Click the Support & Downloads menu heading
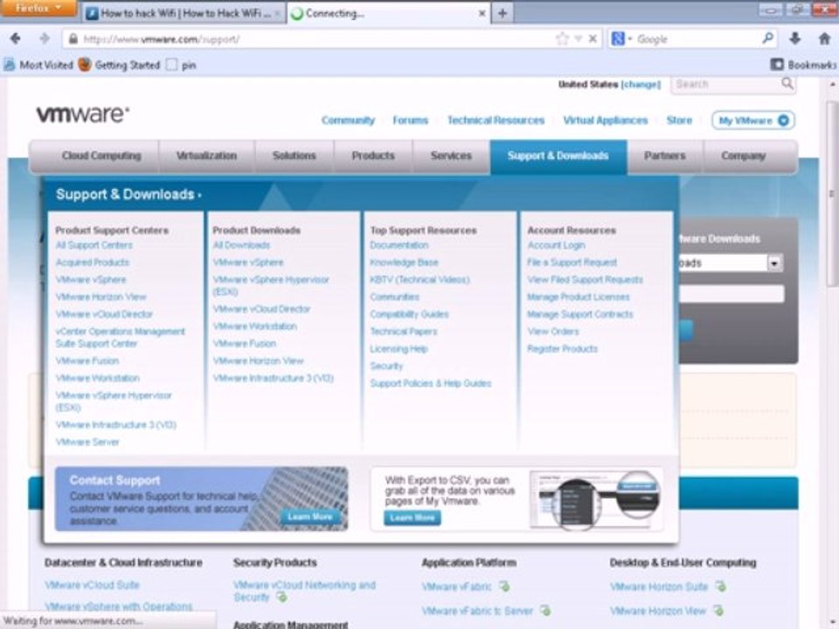Viewport: 839px width, 629px height. (x=128, y=194)
